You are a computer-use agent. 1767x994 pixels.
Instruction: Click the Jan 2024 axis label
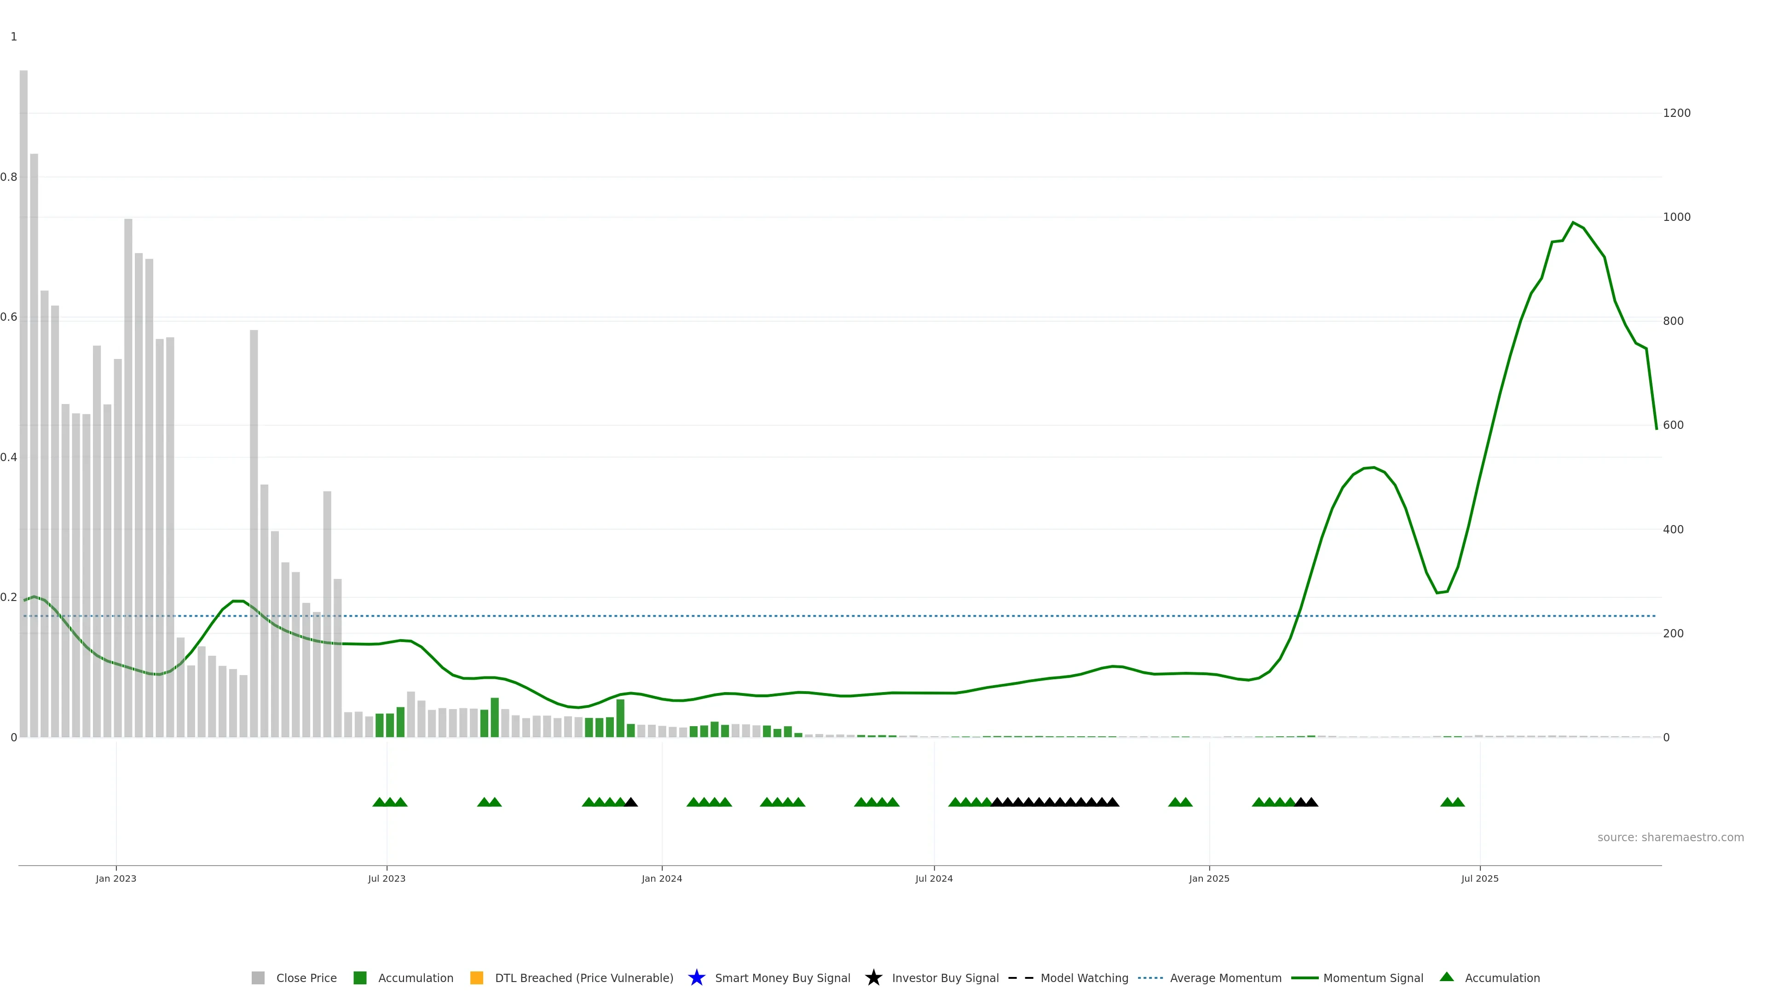tap(661, 878)
